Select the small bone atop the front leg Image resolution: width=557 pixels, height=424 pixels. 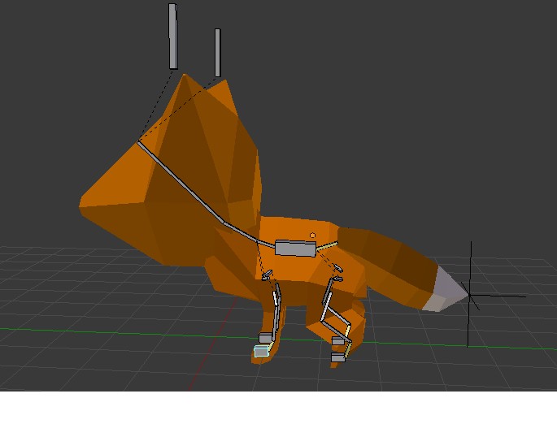coord(267,277)
